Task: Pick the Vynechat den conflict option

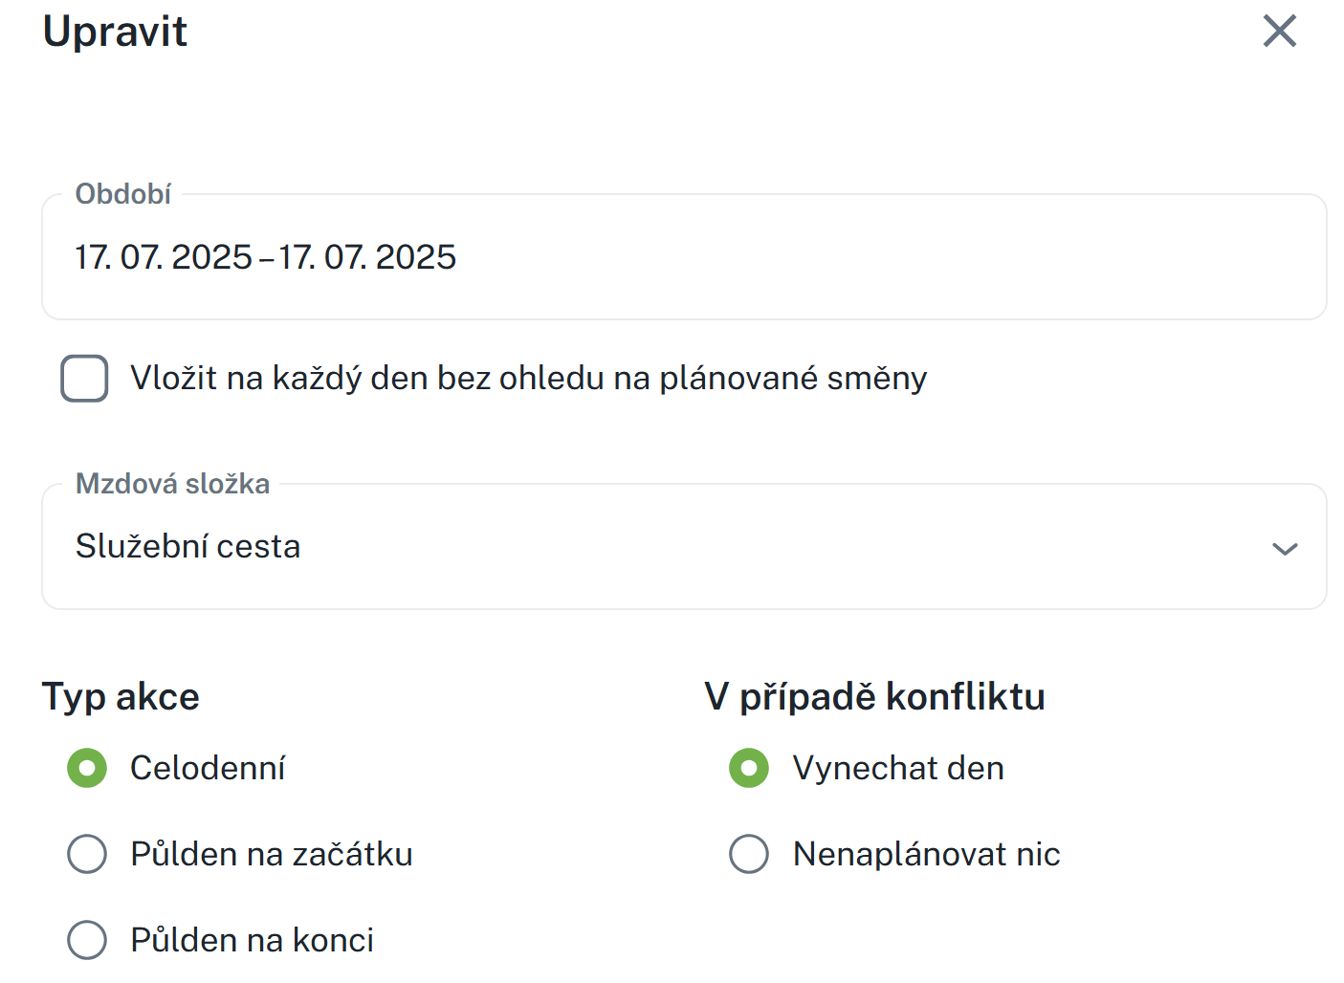Action: (x=749, y=768)
